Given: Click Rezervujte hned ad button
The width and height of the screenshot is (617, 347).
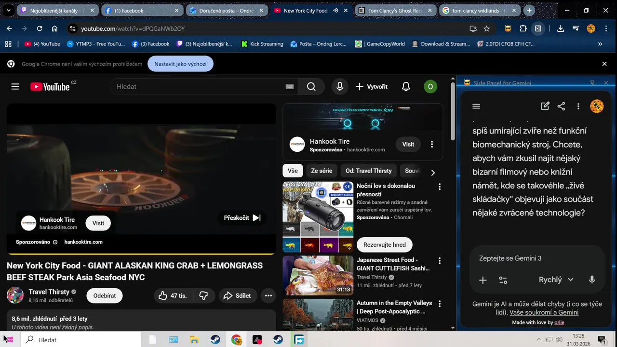Looking at the screenshot, I should [385, 245].
